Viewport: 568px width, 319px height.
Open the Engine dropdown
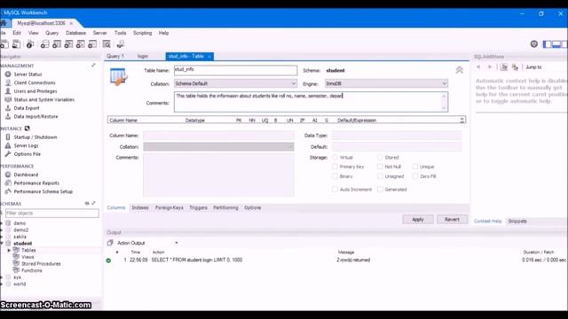[386, 83]
